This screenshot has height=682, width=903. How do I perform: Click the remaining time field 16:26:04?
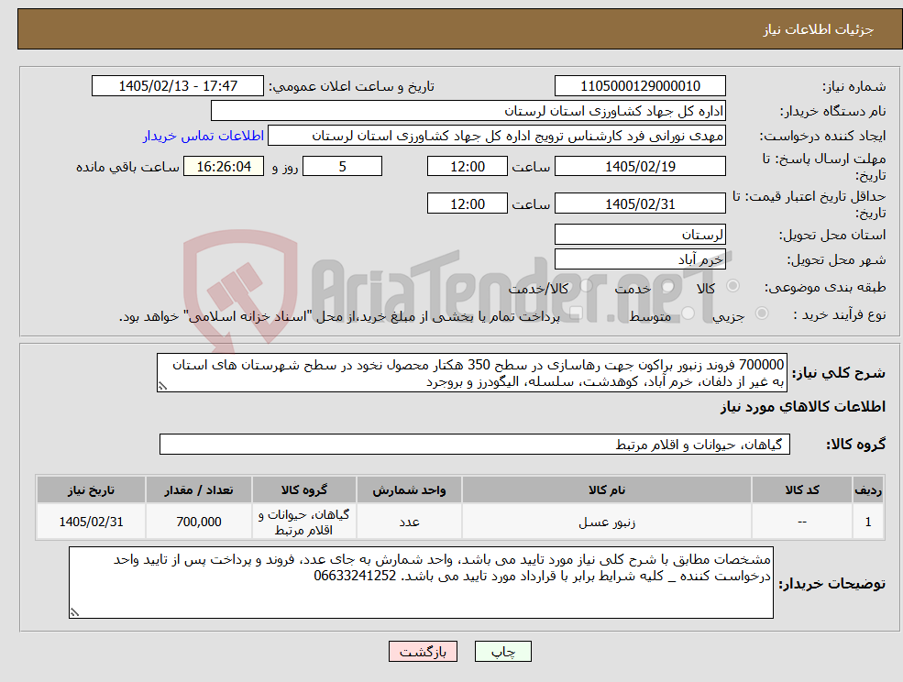click(224, 167)
